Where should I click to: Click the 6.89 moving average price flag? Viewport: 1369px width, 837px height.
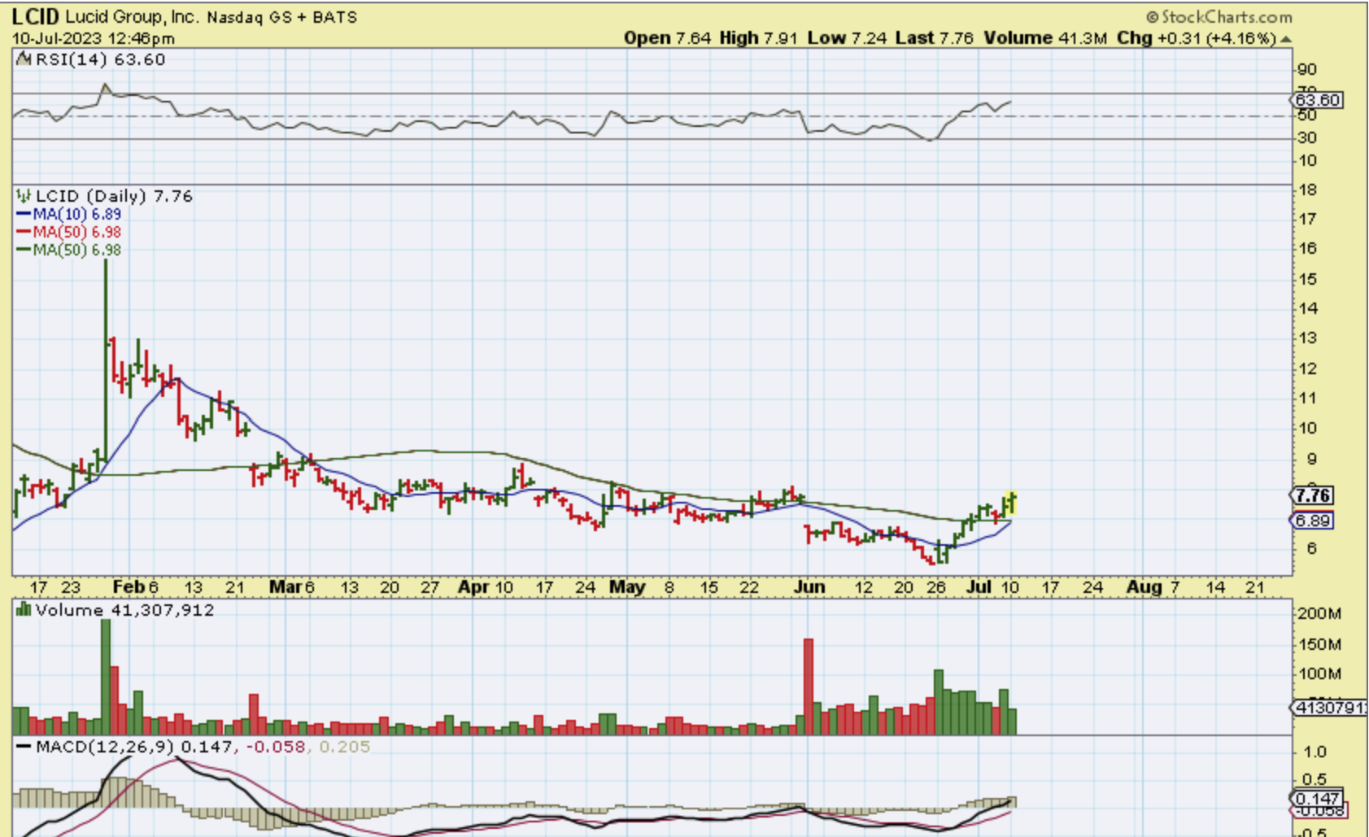point(1312,521)
